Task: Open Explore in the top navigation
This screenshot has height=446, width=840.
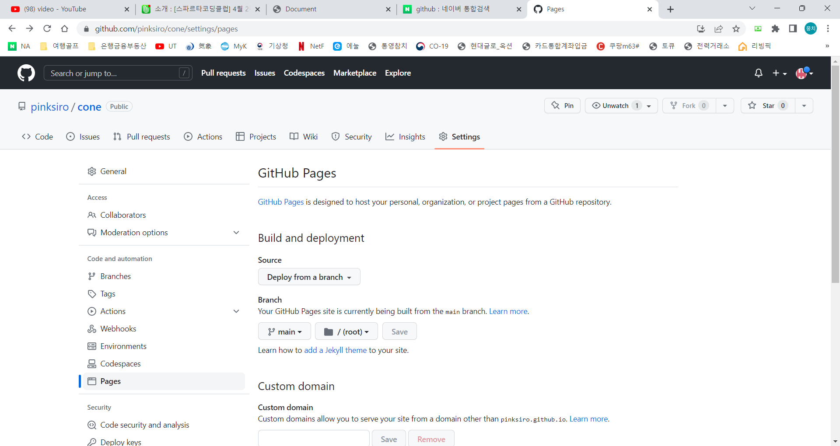Action: pos(398,73)
